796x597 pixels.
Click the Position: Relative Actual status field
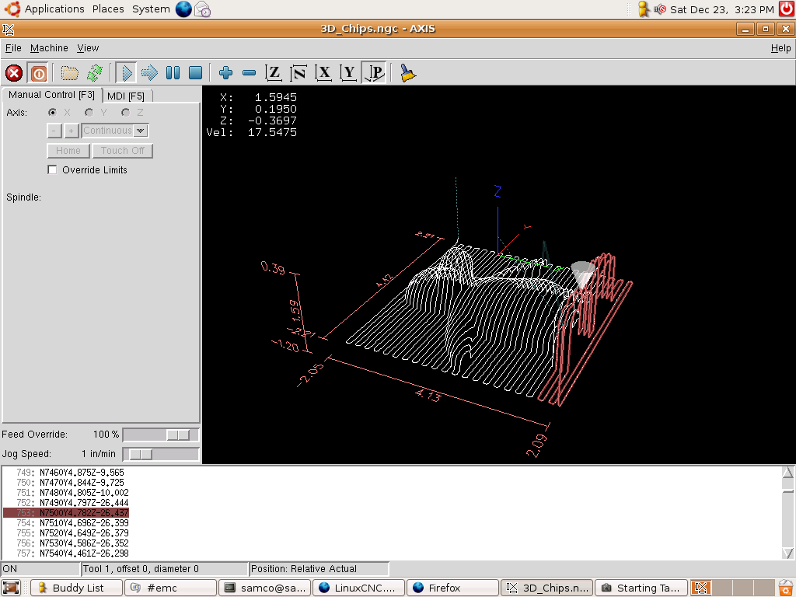[319, 568]
